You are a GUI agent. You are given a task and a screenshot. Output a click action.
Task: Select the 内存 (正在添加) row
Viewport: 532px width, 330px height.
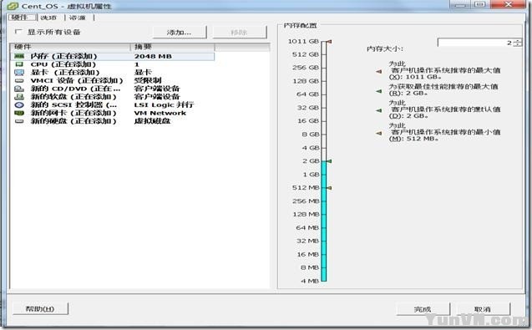click(x=113, y=56)
